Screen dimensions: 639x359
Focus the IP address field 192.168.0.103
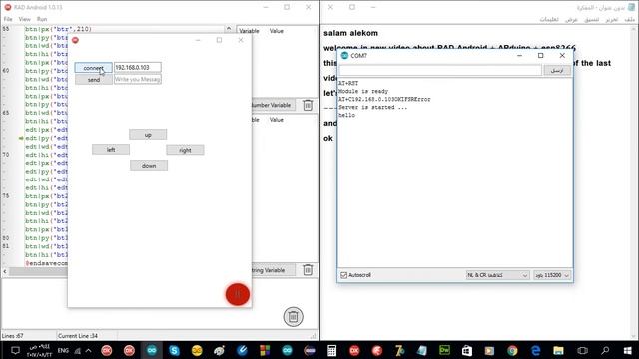pos(138,67)
